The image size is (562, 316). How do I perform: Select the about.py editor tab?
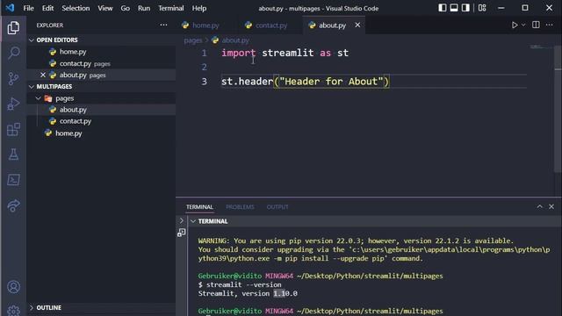[x=332, y=25]
